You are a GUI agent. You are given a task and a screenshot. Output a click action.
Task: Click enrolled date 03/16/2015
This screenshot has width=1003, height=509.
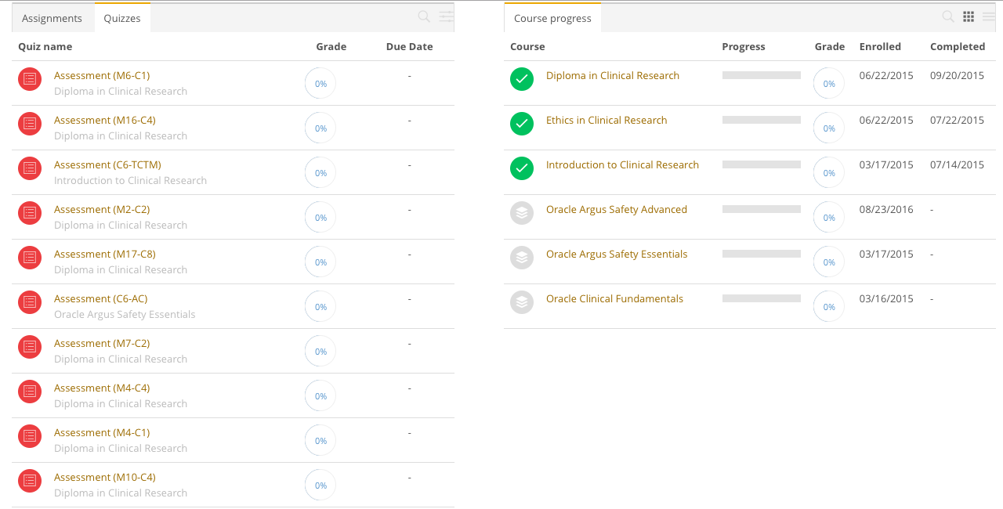[886, 298]
